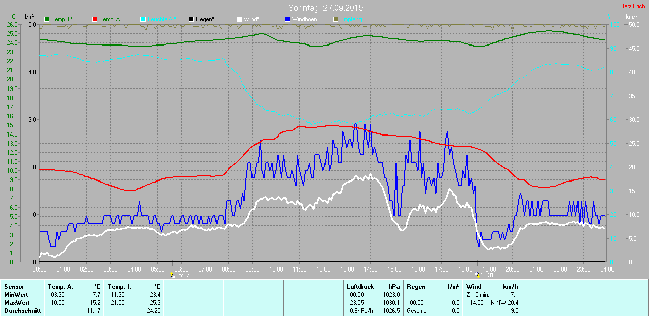The width and height of the screenshot is (649, 316).
Task: Click the 'Durchschnitt' row header
Action: tap(22, 311)
